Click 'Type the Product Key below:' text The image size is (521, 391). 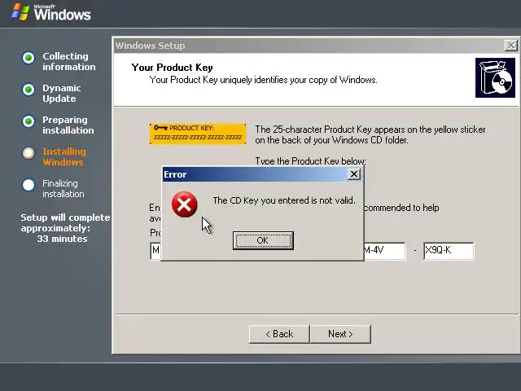pyautogui.click(x=310, y=161)
